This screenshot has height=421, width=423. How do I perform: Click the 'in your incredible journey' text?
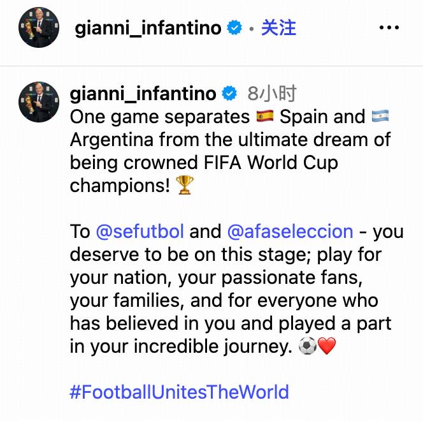click(181, 346)
